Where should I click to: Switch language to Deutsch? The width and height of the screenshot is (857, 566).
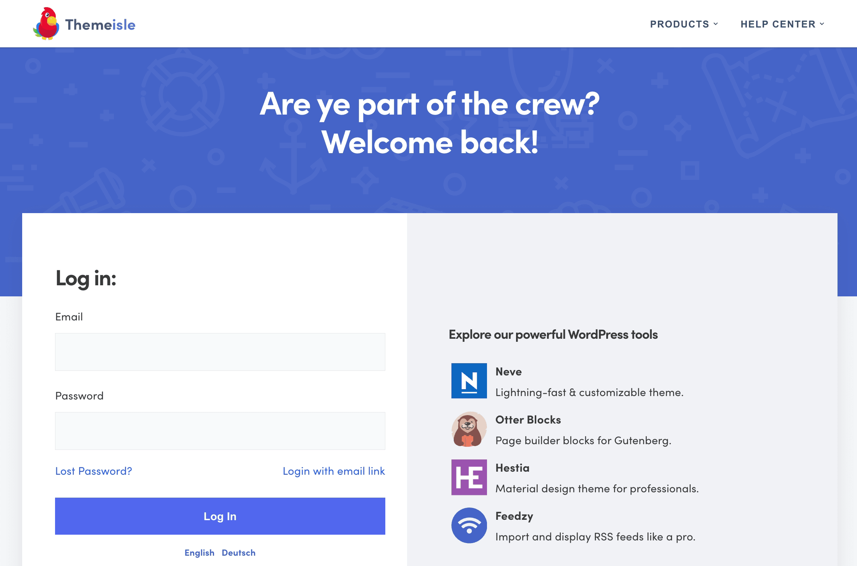click(239, 553)
